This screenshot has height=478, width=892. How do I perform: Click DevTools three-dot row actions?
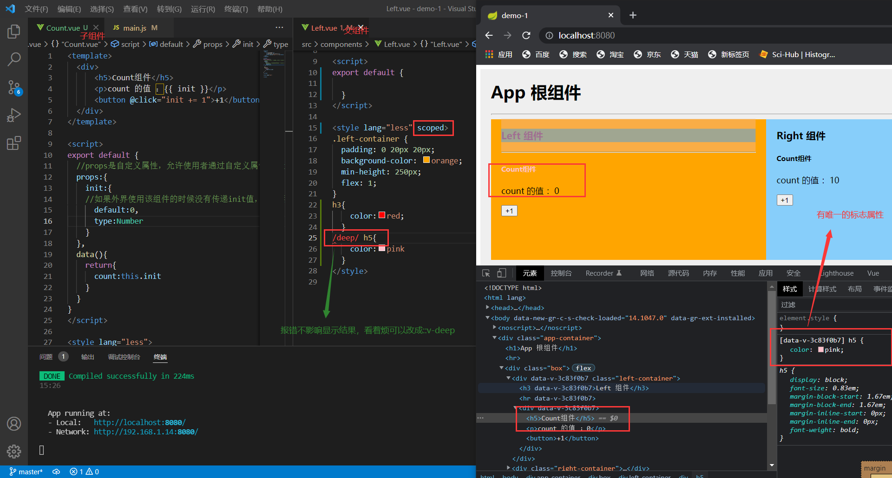tap(480, 418)
